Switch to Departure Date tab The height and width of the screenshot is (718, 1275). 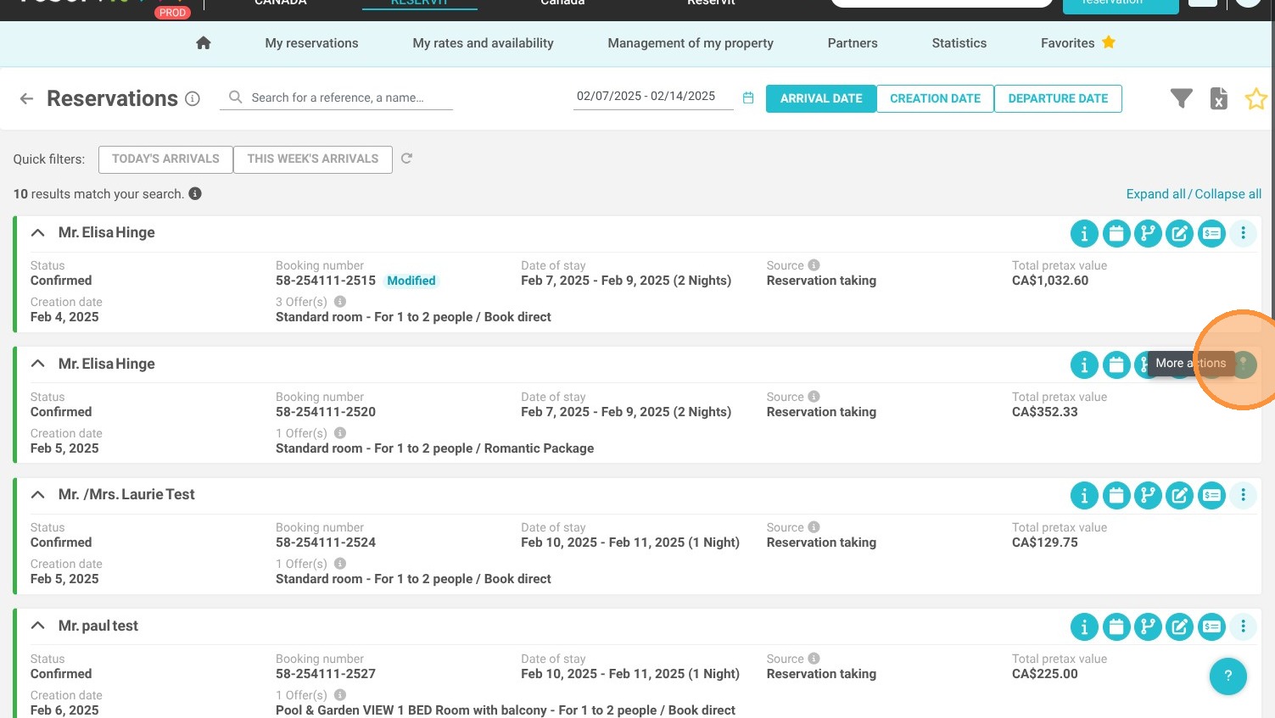(1058, 98)
